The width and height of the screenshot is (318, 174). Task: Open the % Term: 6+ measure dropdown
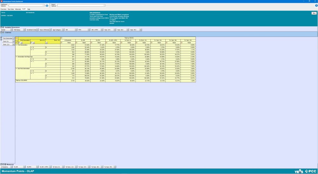pyautogui.click(x=63, y=167)
